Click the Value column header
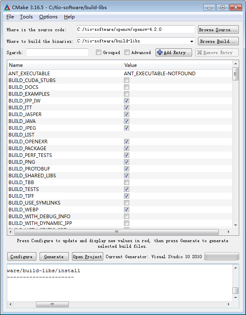 pos(177,65)
